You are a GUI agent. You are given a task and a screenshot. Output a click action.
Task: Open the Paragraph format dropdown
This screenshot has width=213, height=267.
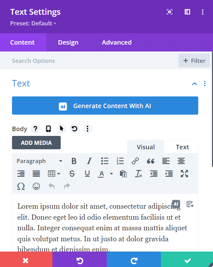[39, 161]
